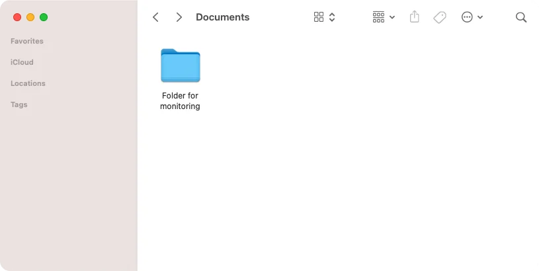
Task: Close the Finder window with red button
Action: tap(17, 17)
